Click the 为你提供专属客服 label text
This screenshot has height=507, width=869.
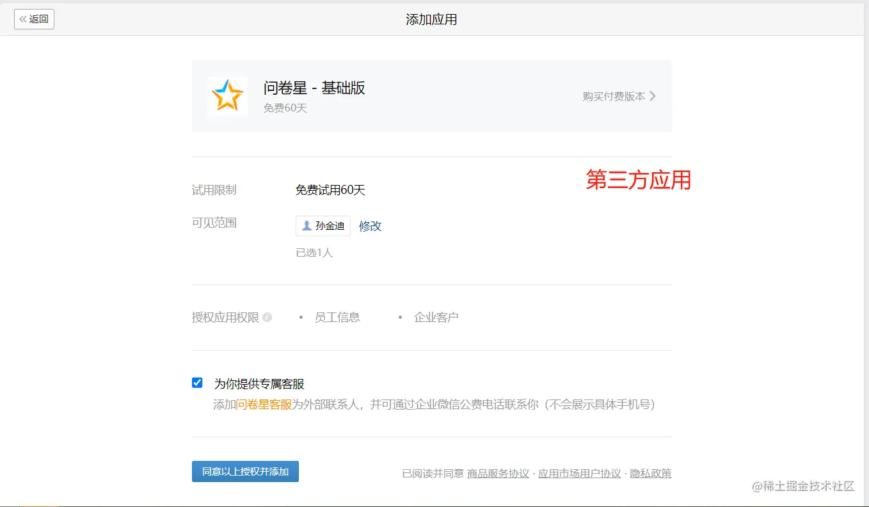pyautogui.click(x=259, y=384)
